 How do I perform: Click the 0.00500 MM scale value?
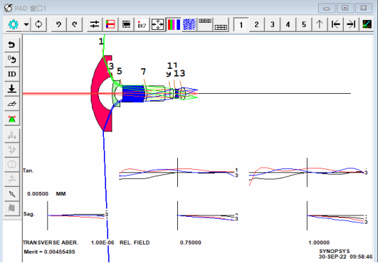[x=46, y=194]
